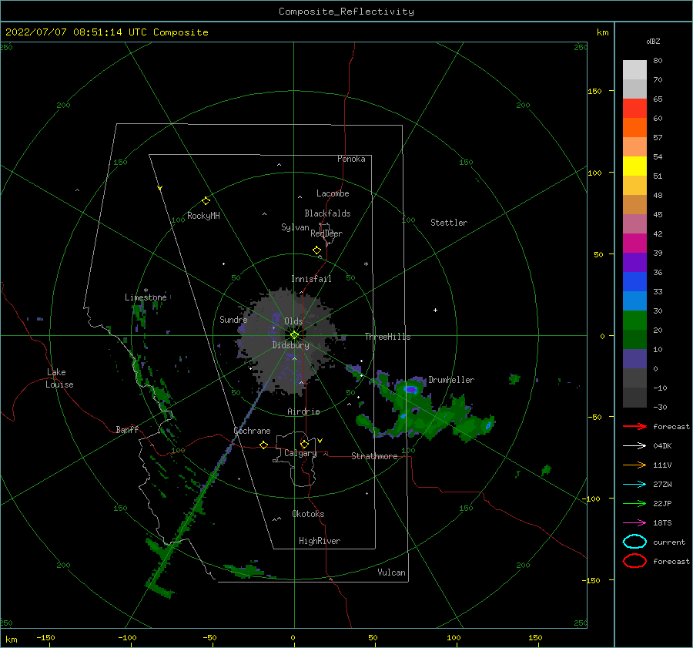
Task: Click the yellow diamond marker below RedDeer
Action: tap(317, 250)
